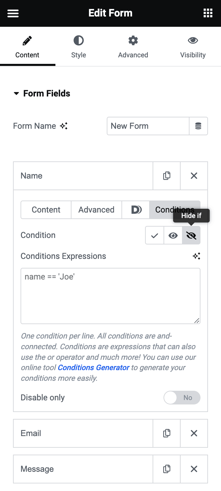Switch to the Style tab
Image resolution: width=221 pixels, height=491 pixels.
click(78, 46)
